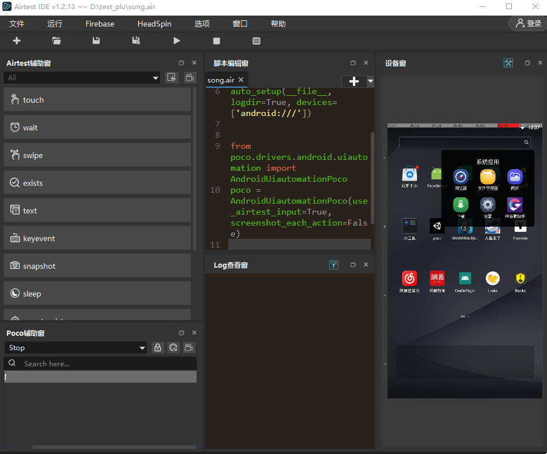The height and width of the screenshot is (454, 547).
Task: Run the script with the play button
Action: point(177,41)
